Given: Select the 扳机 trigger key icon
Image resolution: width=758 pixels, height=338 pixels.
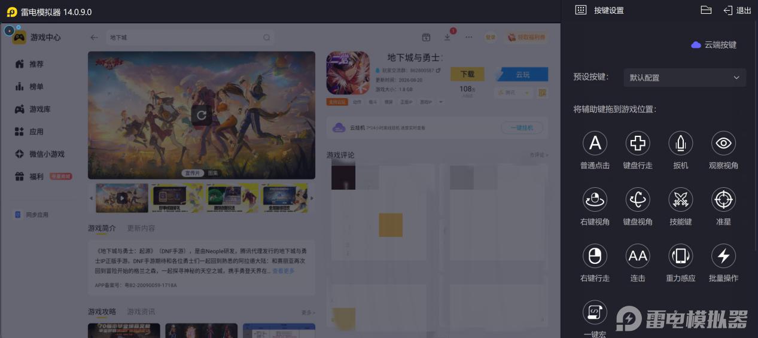Looking at the screenshot, I should point(681,143).
